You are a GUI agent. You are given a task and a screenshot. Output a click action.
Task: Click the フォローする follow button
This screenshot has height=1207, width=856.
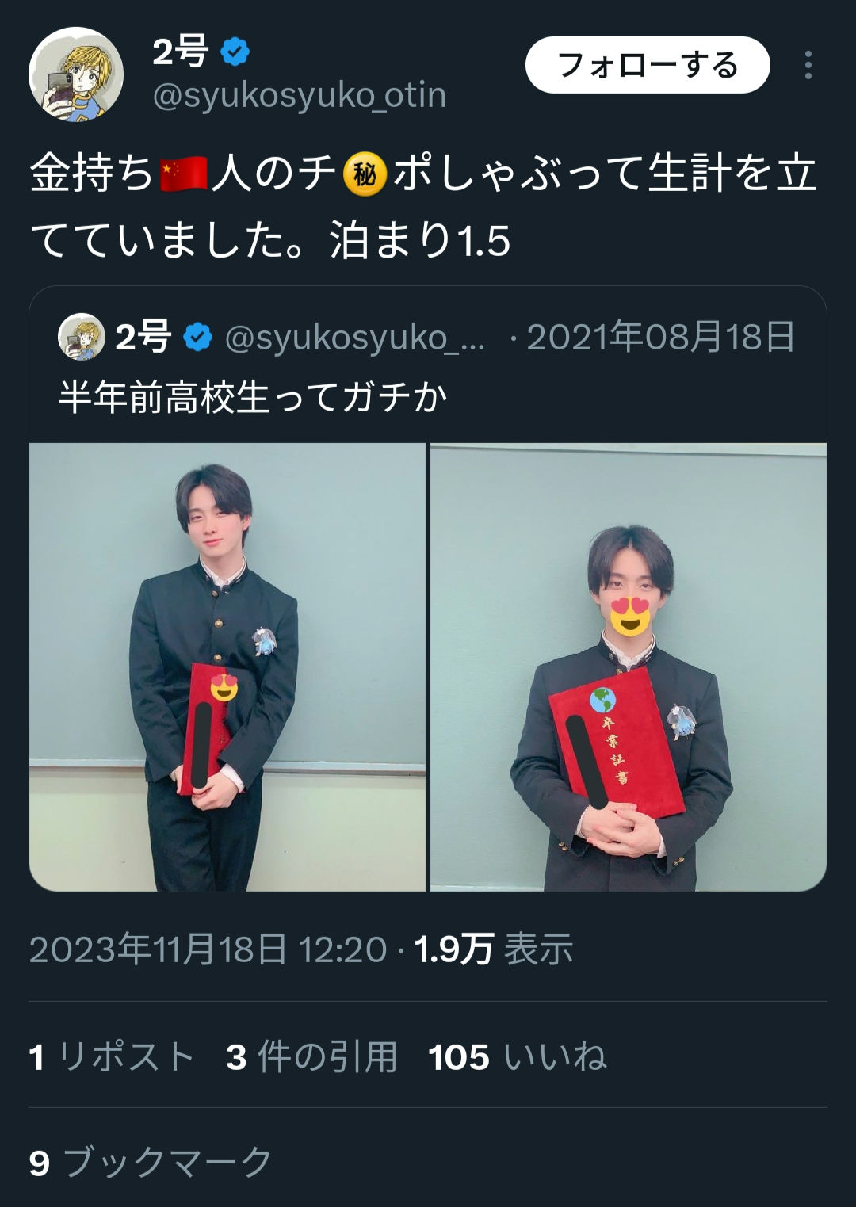pos(648,65)
